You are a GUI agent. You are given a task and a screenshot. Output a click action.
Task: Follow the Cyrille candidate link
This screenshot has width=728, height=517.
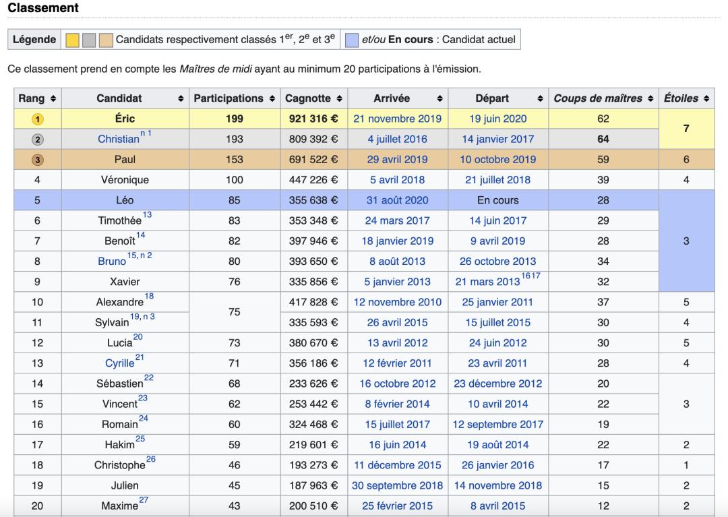tap(119, 363)
